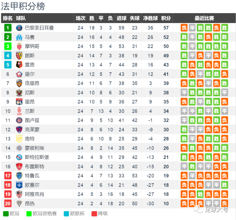Screen dimensions: 236x220
Task: Click the Rennes club crest
Action: tap(19, 65)
